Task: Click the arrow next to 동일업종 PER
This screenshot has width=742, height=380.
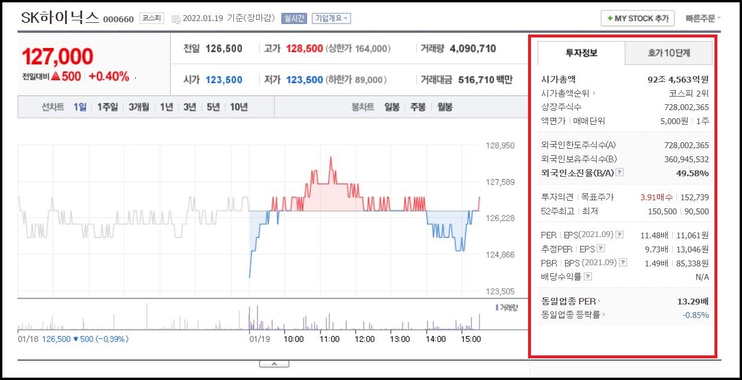Action: coord(600,302)
